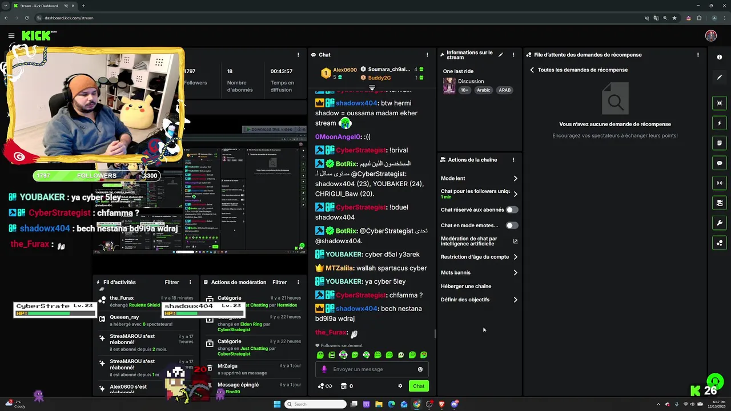Image resolution: width=731 pixels, height=411 pixels.
Task: Open Filtrer in Fil d'activités panel
Action: [x=172, y=282]
